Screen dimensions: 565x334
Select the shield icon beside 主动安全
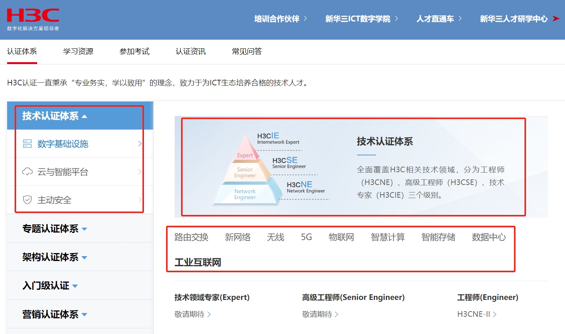tap(27, 200)
